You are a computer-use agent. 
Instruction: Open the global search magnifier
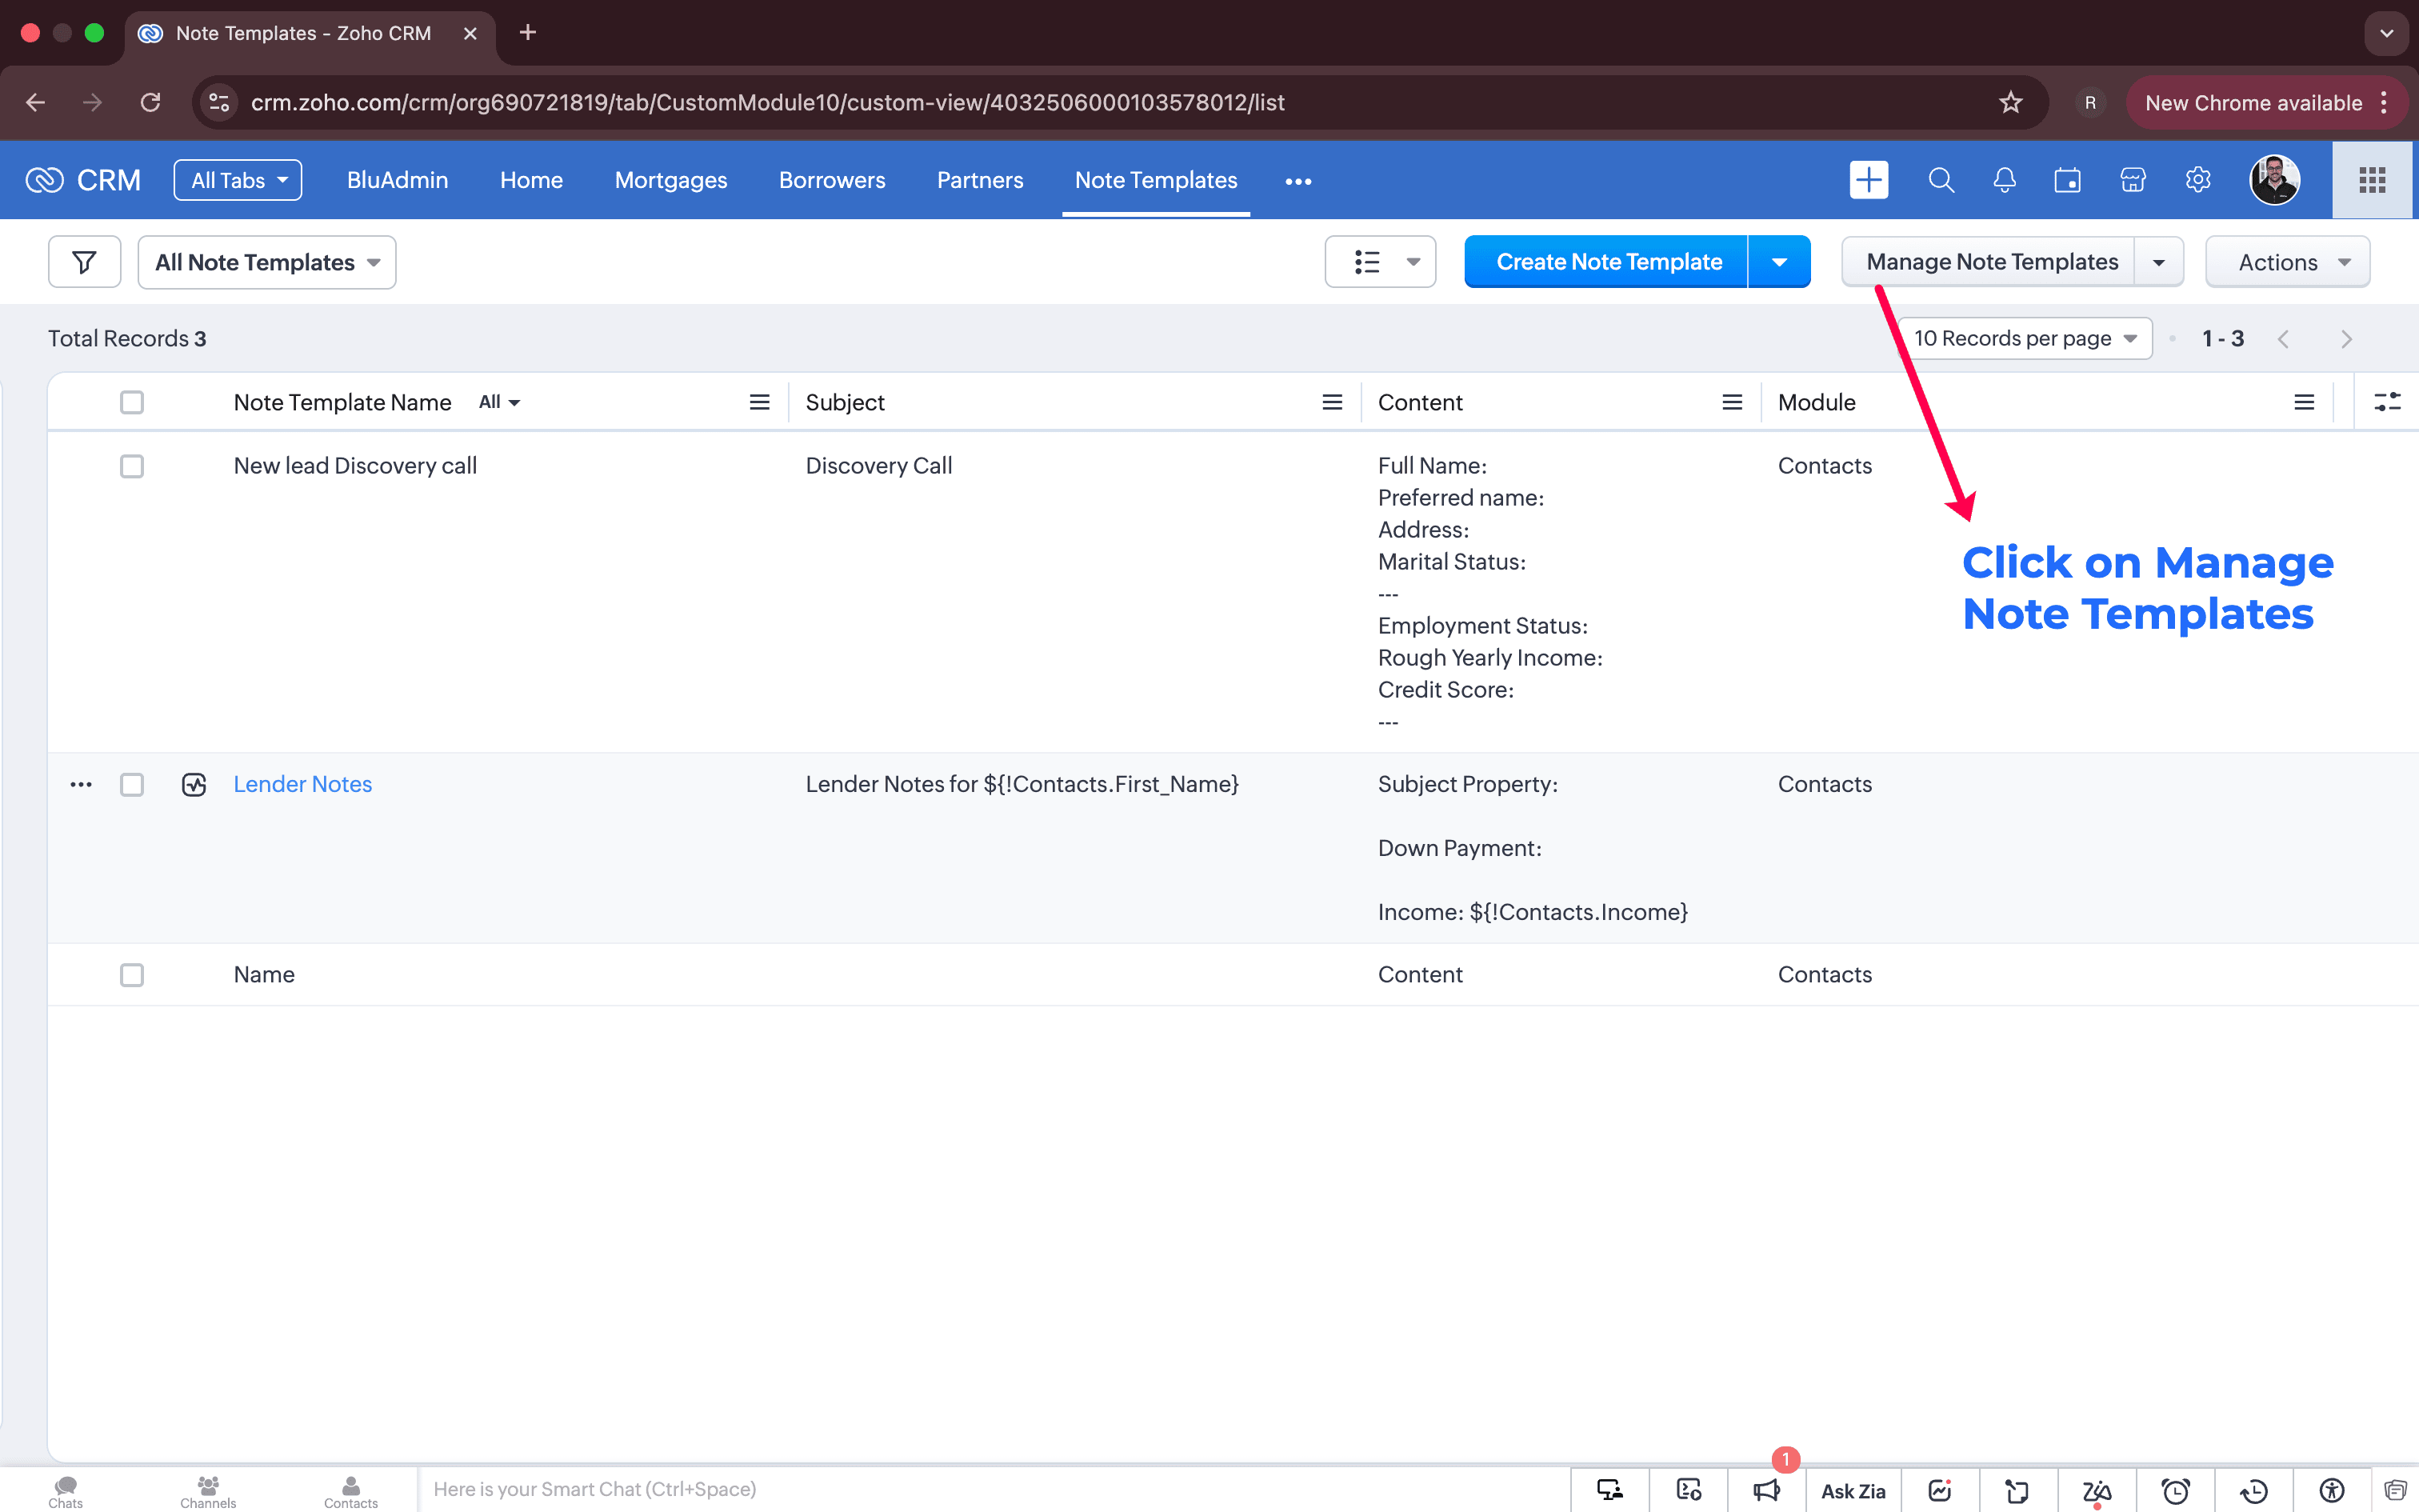click(x=1940, y=180)
